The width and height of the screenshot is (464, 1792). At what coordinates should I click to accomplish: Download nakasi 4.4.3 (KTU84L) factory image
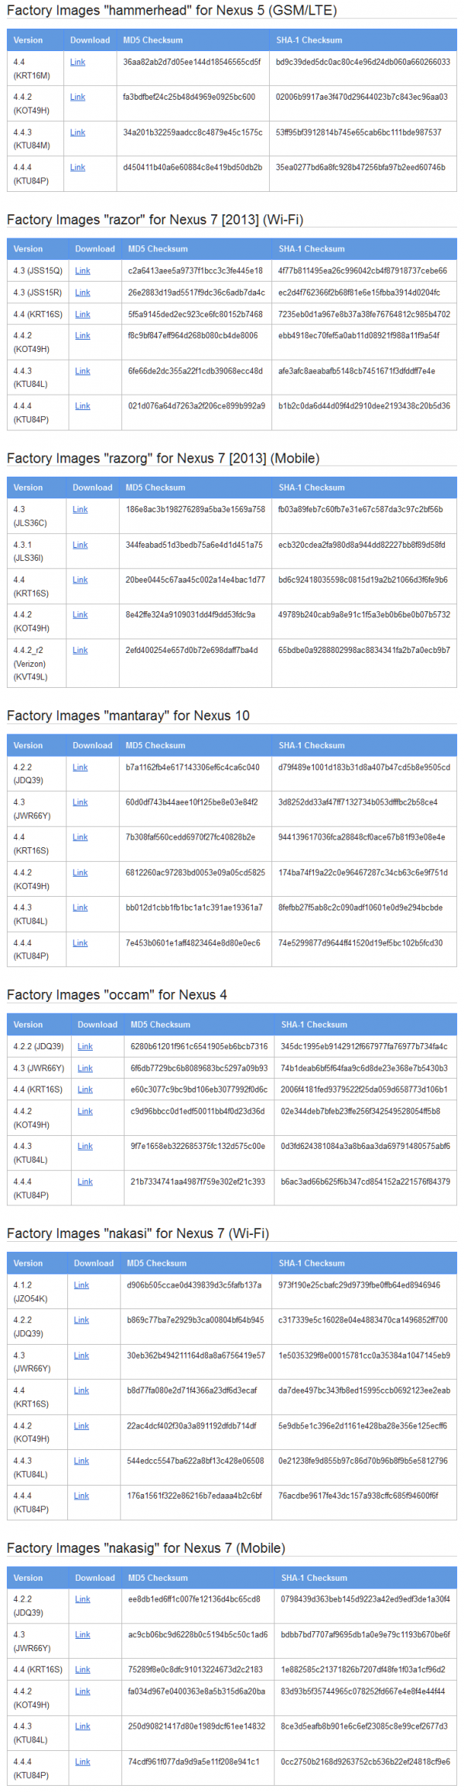coord(81,1461)
